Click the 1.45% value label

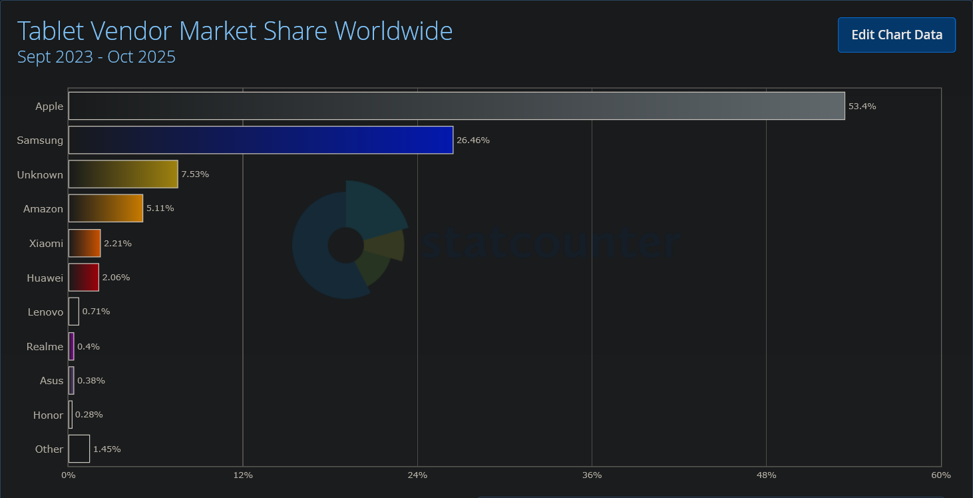pos(107,449)
